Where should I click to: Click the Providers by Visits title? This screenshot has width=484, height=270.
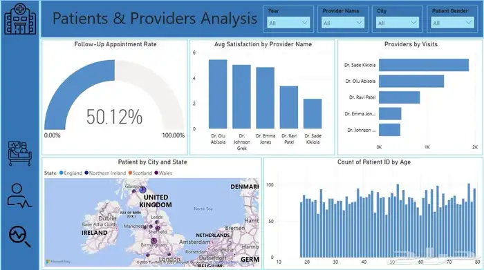[x=411, y=44]
